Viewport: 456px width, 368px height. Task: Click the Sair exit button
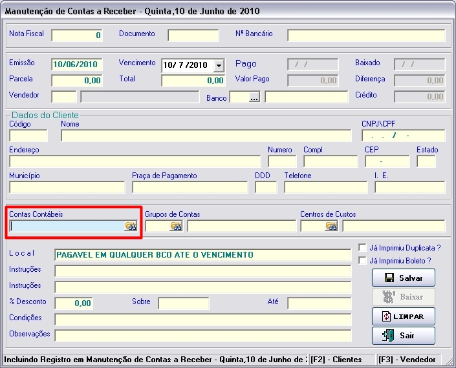click(403, 336)
